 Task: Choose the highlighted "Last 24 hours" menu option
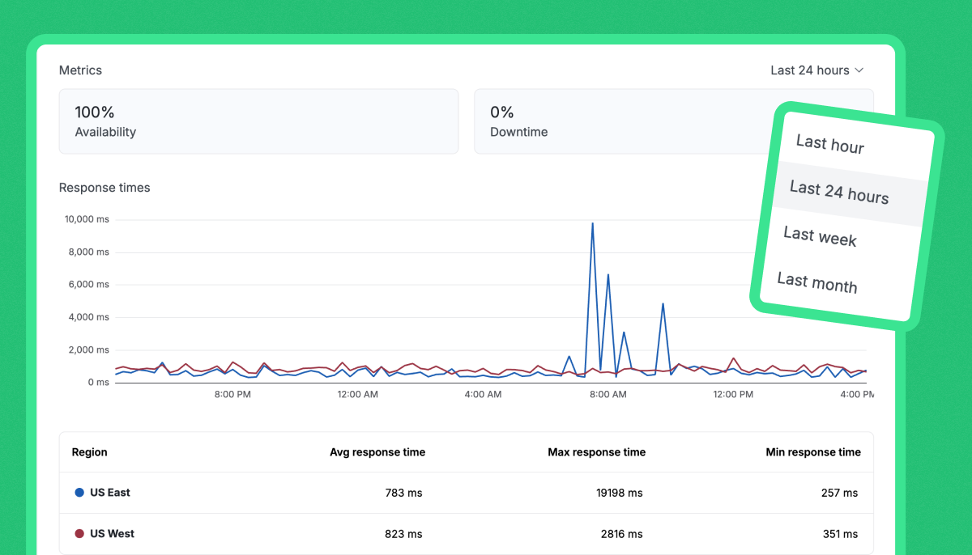pos(838,193)
